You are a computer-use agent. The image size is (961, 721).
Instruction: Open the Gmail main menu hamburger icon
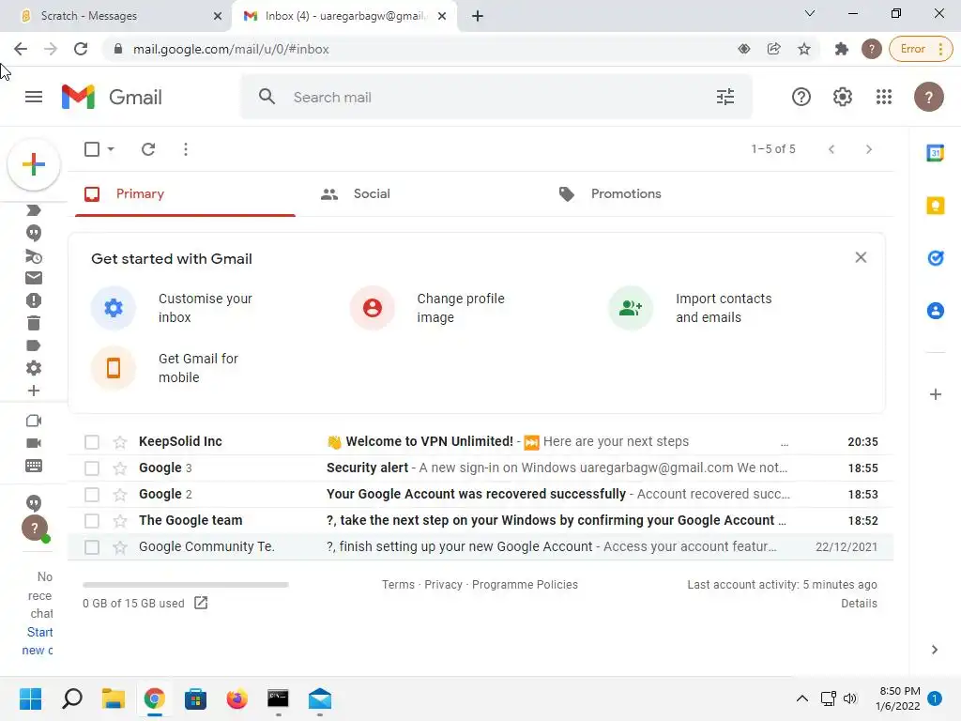34,97
